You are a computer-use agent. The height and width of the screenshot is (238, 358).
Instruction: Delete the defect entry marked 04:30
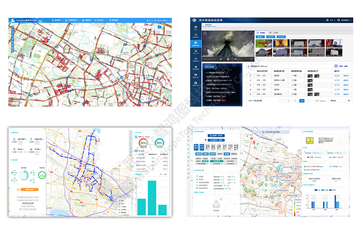(x=346, y=81)
